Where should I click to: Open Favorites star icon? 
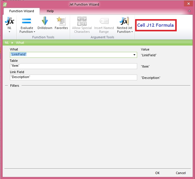(61, 21)
